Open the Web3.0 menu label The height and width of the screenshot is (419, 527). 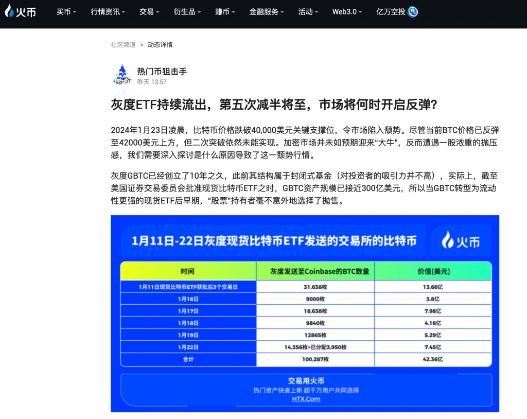pos(344,12)
